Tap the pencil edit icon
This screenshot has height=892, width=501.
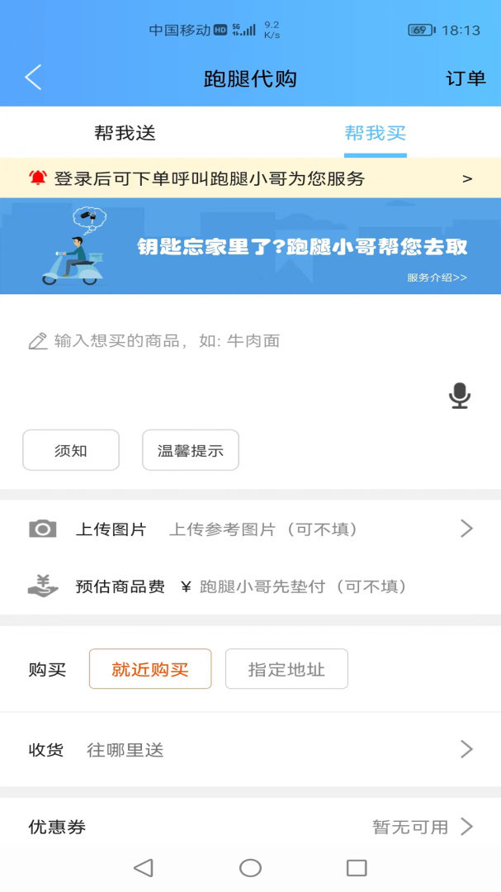coord(37,341)
